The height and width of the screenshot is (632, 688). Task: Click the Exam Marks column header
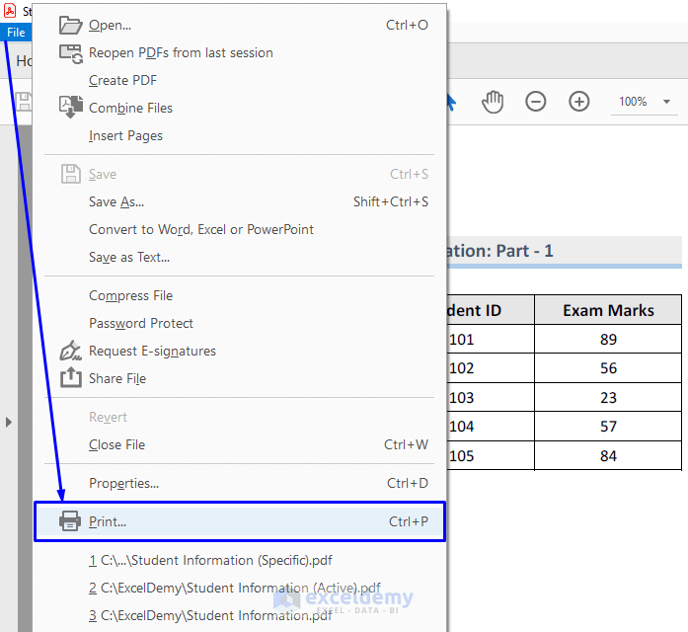[x=608, y=310]
